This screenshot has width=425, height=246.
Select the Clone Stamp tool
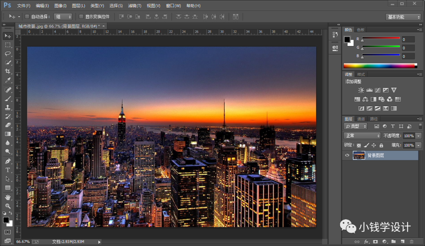[x=8, y=107]
